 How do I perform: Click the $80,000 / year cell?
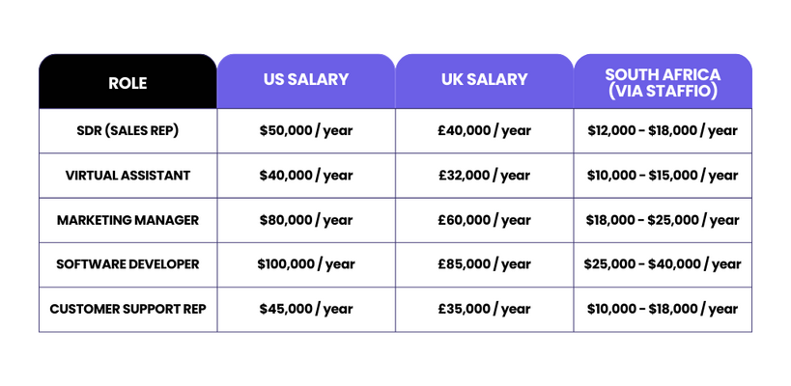tap(306, 220)
